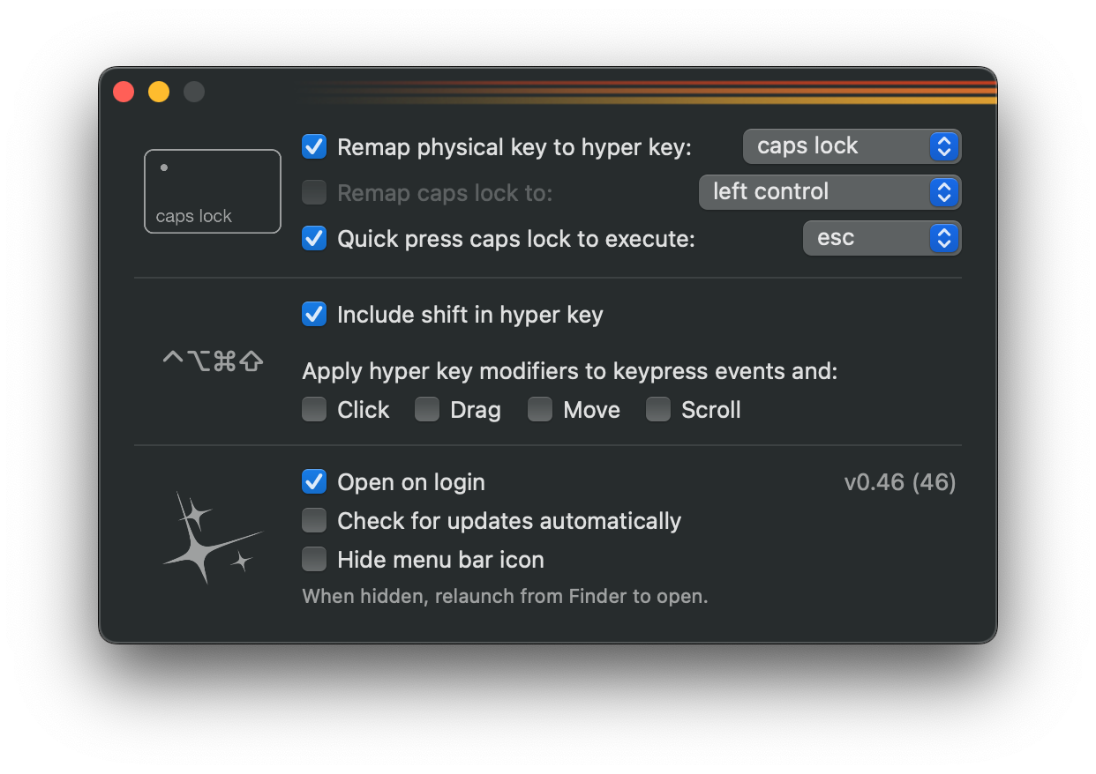Enable hyper key modifiers for Click

point(314,410)
